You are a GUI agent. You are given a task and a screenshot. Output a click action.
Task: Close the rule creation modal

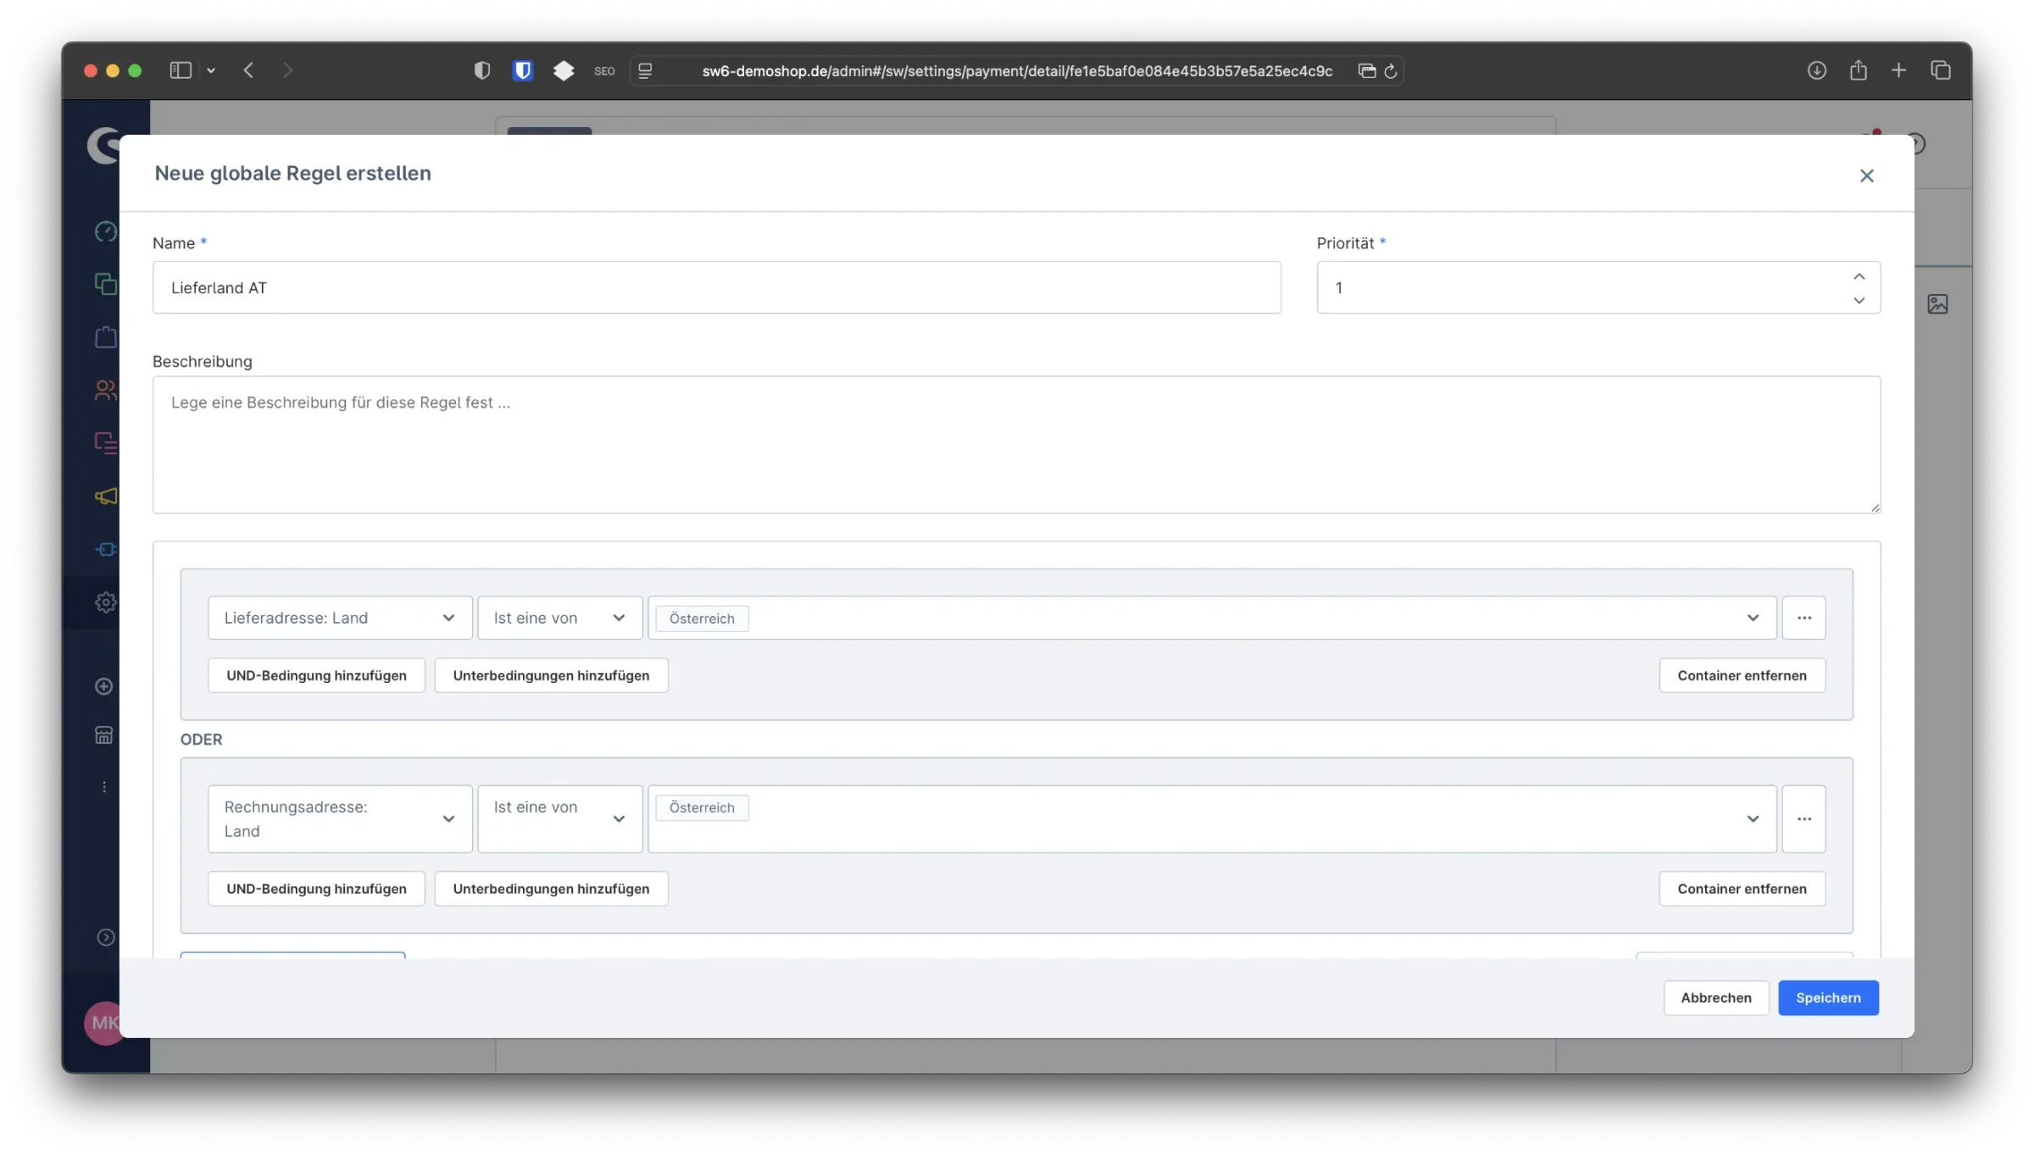(1866, 175)
